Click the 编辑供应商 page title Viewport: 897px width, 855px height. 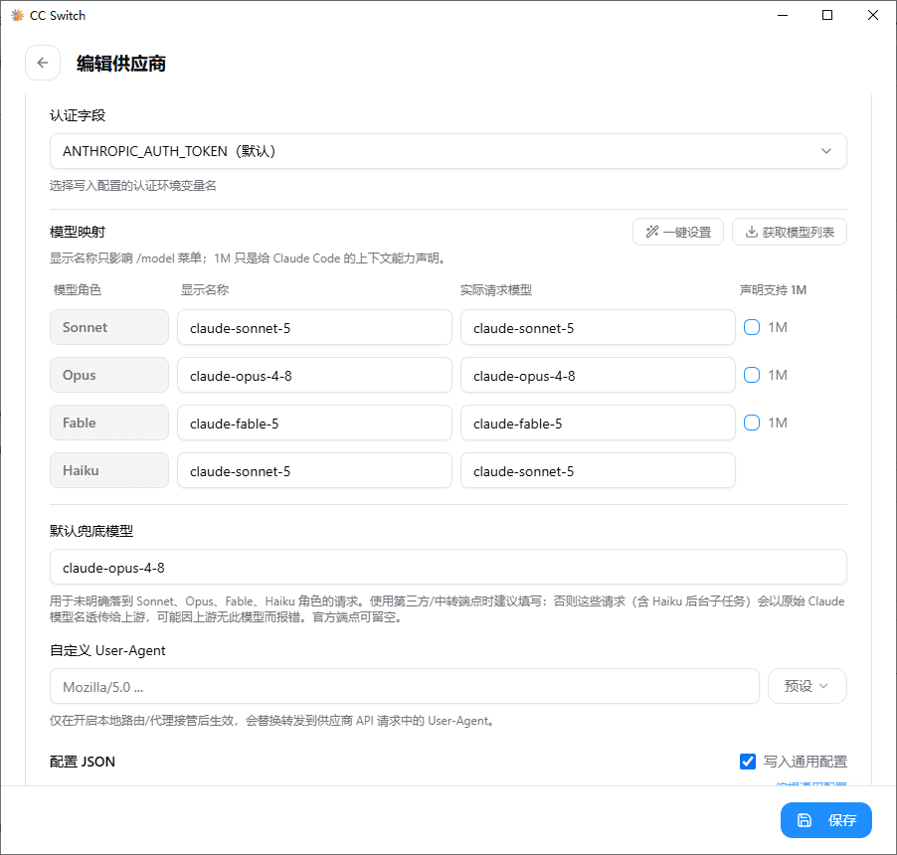(x=121, y=64)
